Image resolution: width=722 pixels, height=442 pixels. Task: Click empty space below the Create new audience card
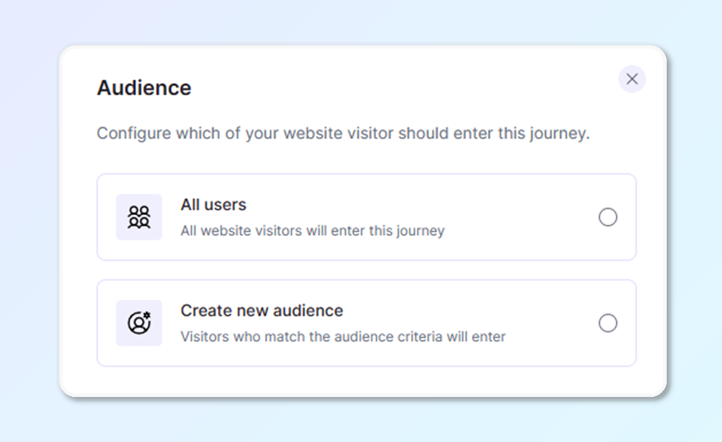[367, 382]
